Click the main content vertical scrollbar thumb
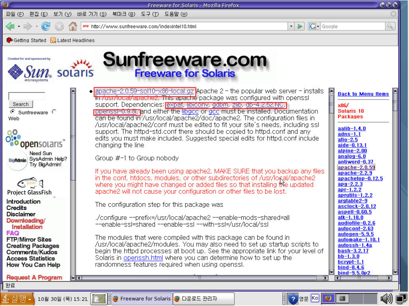Screen dimensions: 409x306 (332, 104)
